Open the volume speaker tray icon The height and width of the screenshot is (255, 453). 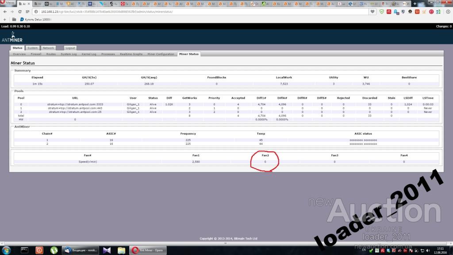point(428,251)
